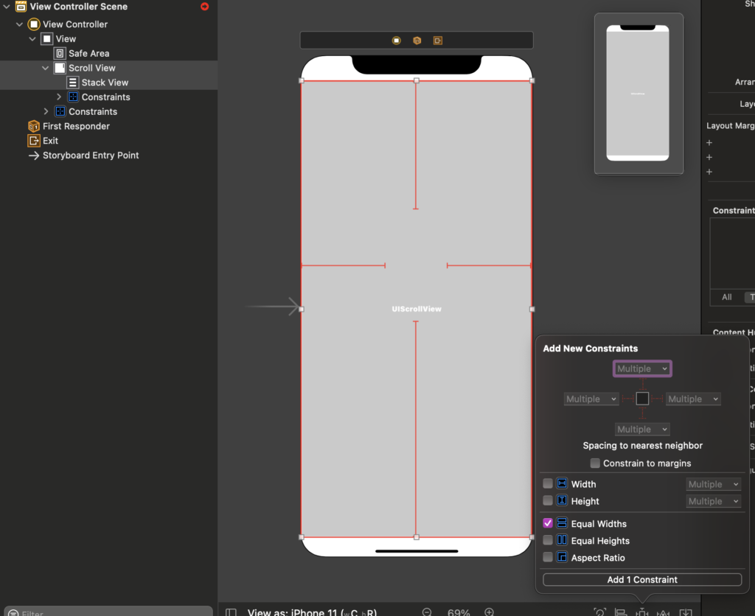
Task: Zoom out the canvas
Action: [x=427, y=612]
